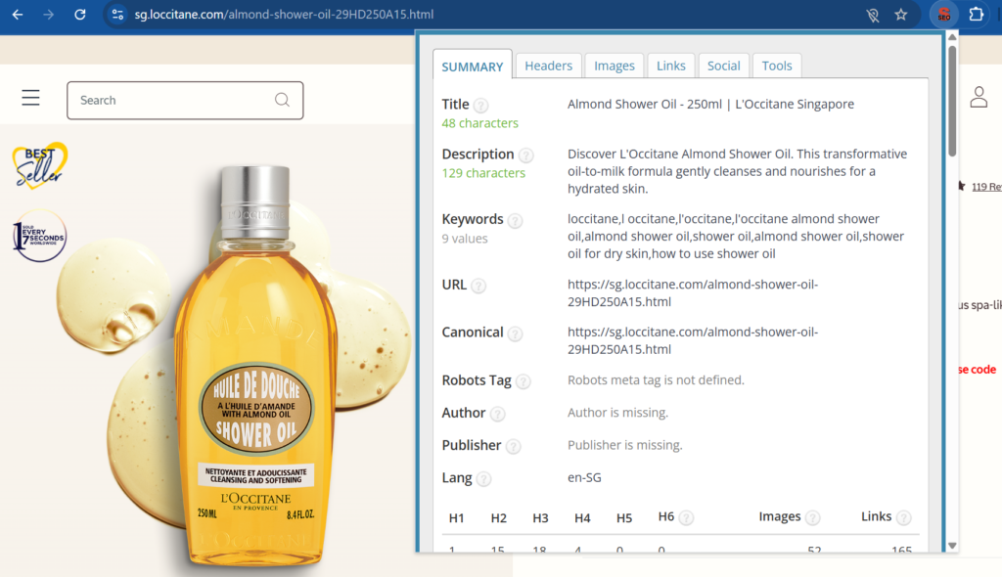Open the SEO extension icon in toolbar

pyautogui.click(x=943, y=15)
